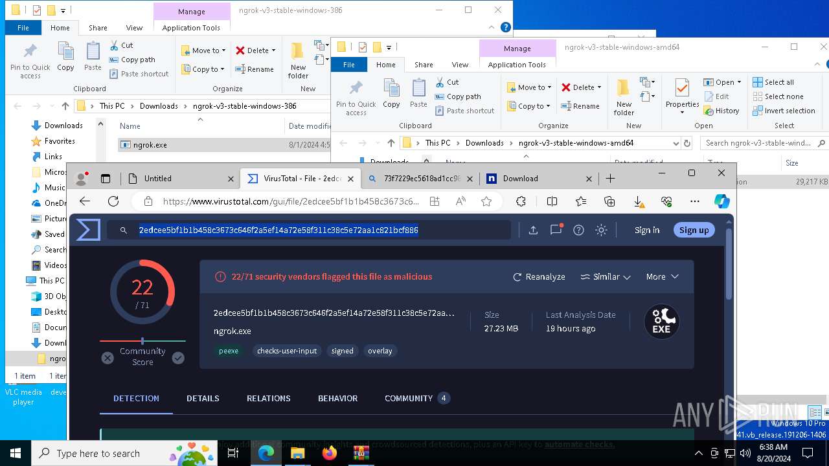Click community score downvote X icon

(108, 358)
